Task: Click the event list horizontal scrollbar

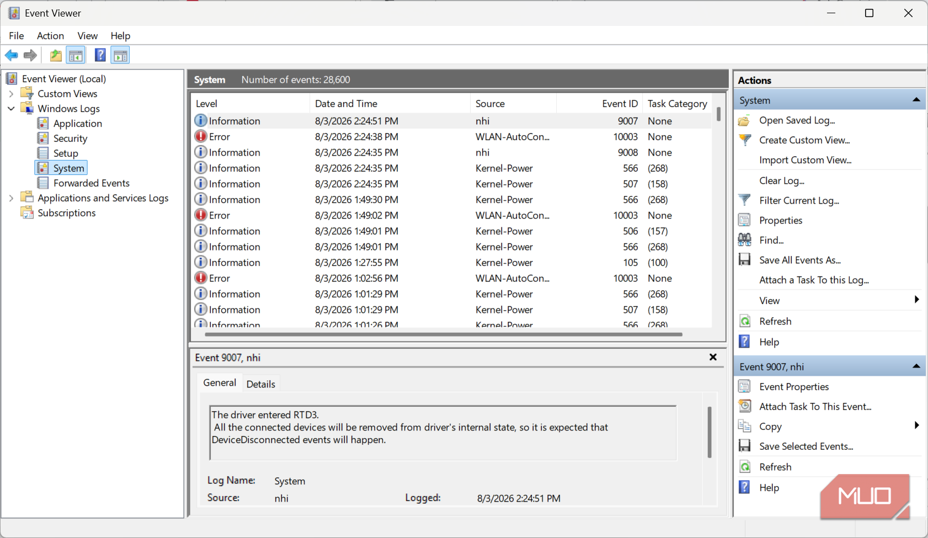Action: coord(444,334)
